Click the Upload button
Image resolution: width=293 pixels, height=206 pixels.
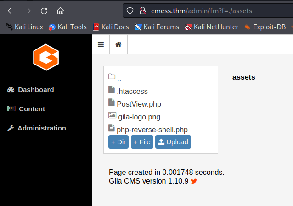[x=173, y=142]
